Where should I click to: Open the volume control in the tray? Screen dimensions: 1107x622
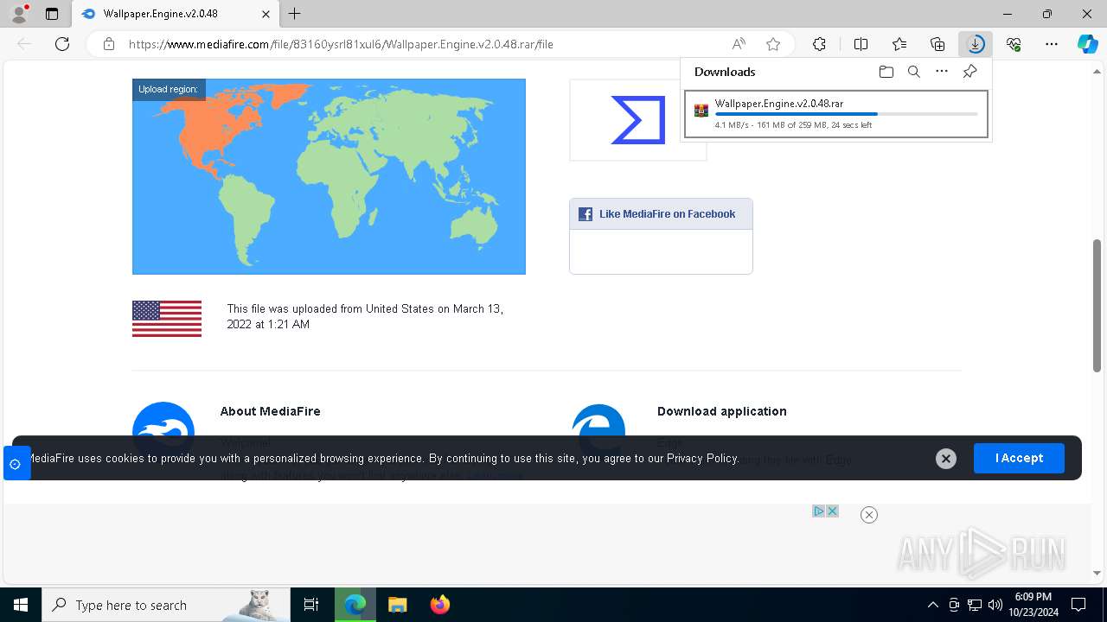pyautogui.click(x=995, y=605)
